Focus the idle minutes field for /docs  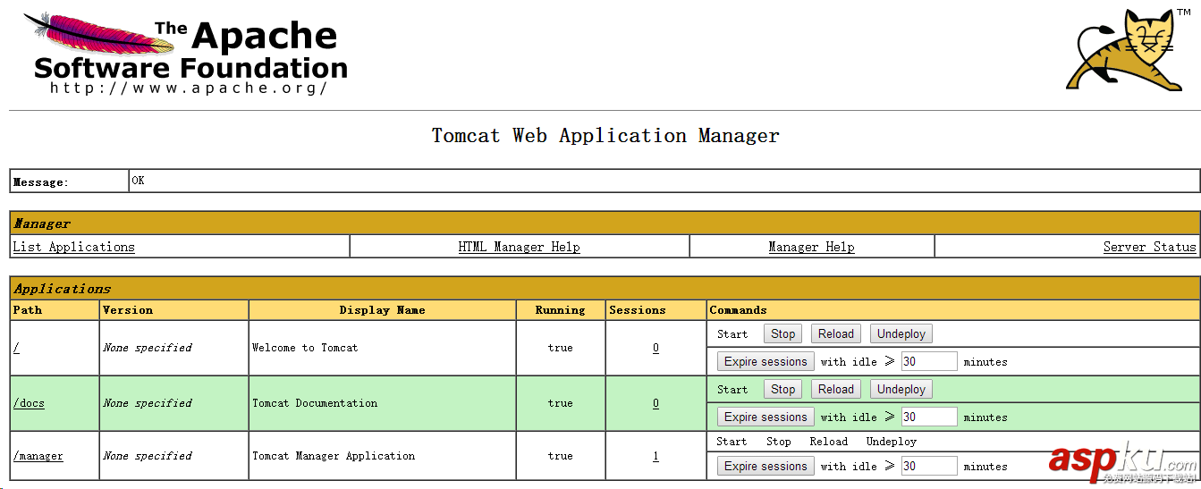point(928,417)
